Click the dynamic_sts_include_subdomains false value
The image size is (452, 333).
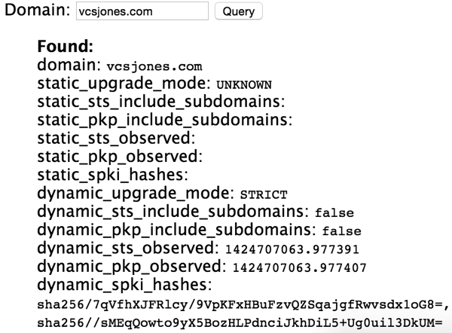point(334,212)
